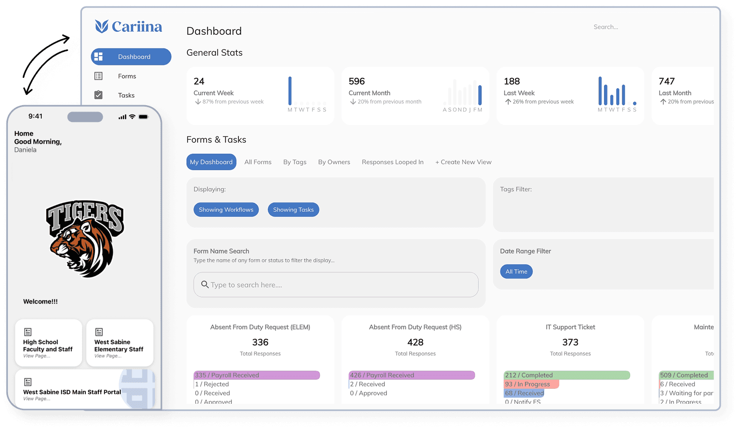740x430 pixels.
Task: Click the 373 Total Responses count
Action: (x=570, y=342)
